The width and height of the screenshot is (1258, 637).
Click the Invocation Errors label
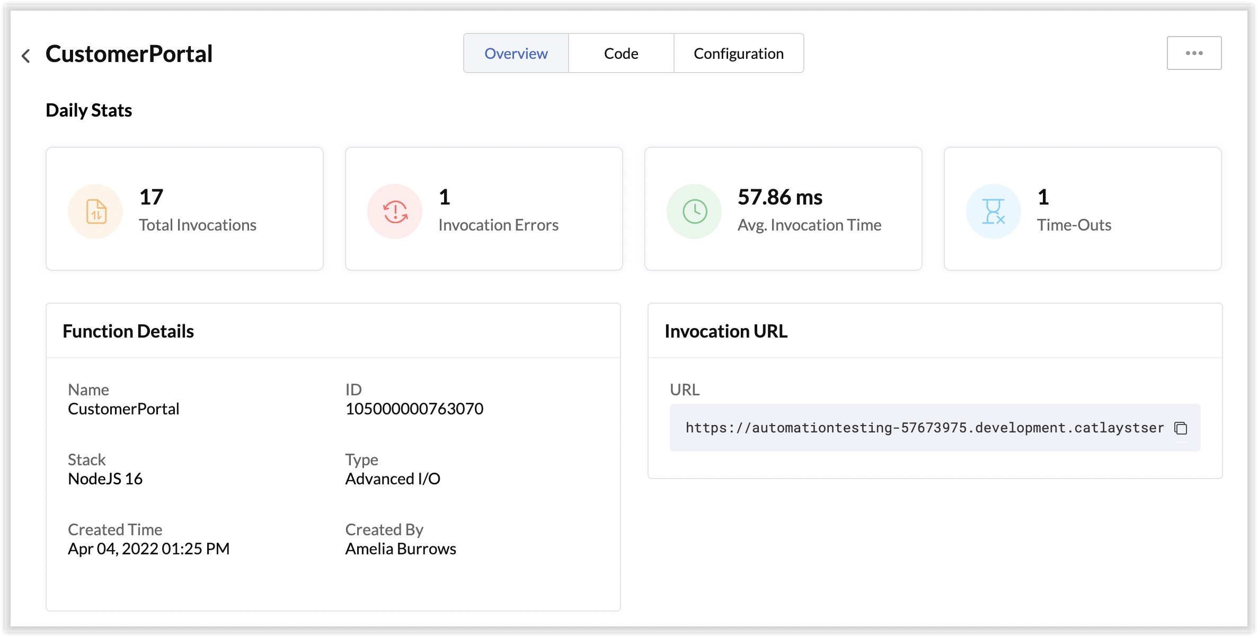coord(499,225)
